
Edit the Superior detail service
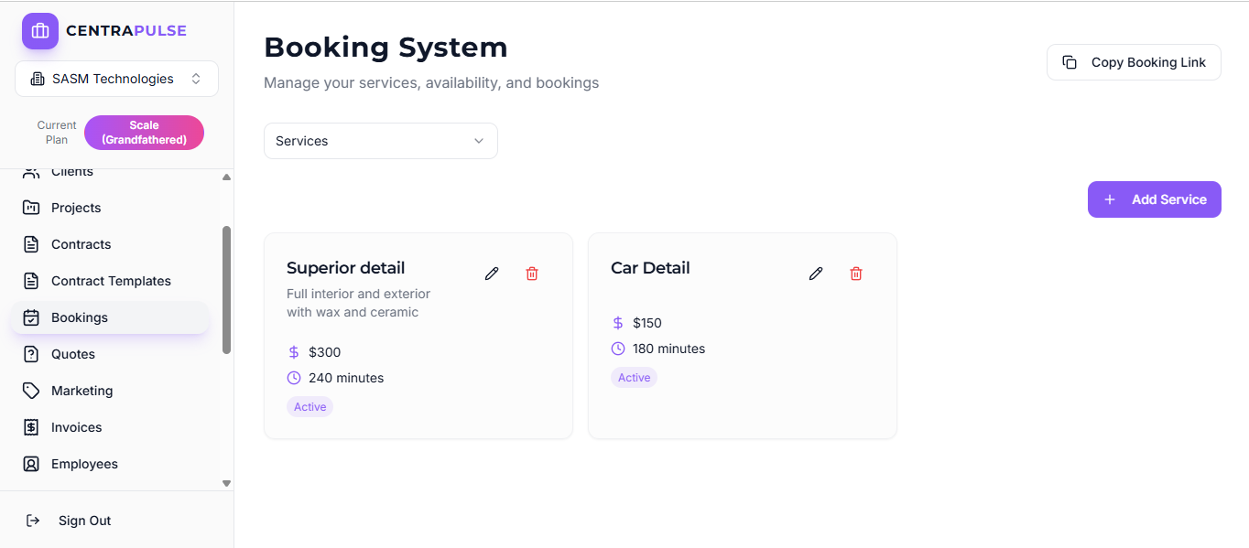coord(492,273)
